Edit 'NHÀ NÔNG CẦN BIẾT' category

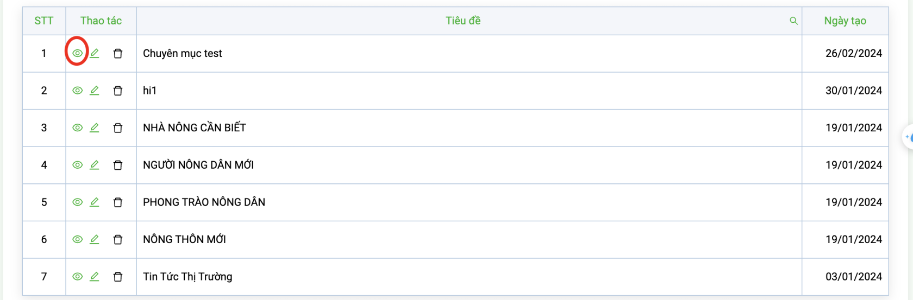(x=95, y=127)
